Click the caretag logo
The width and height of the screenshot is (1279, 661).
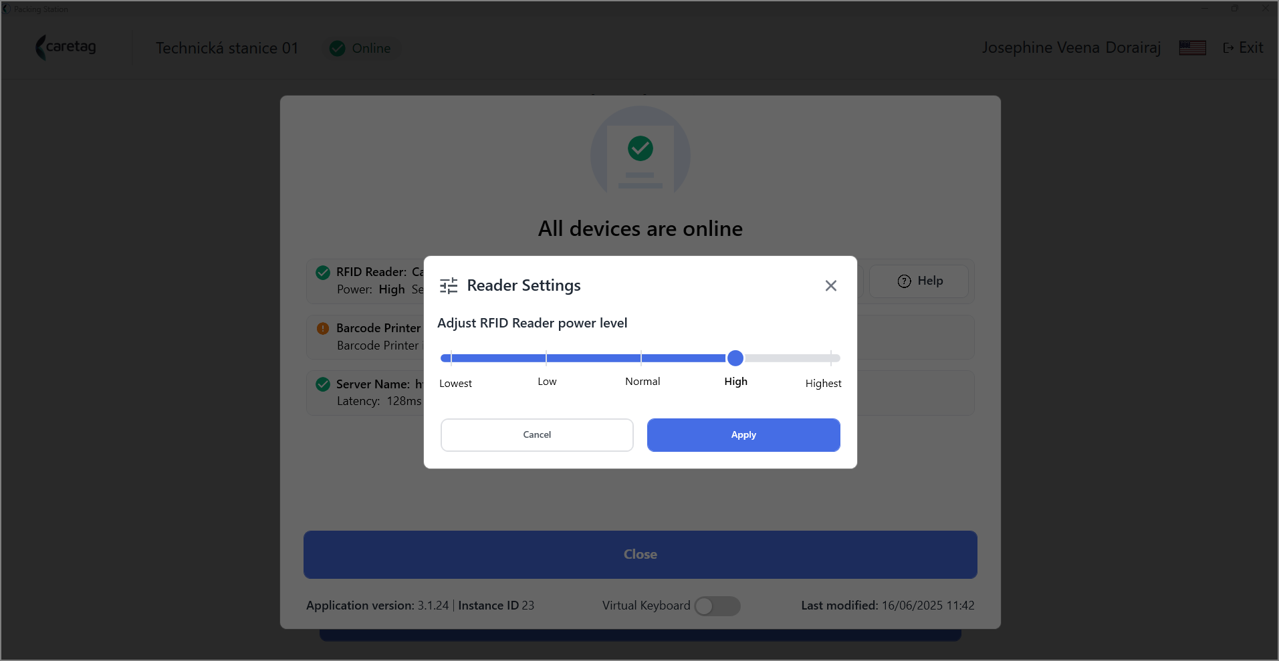tap(66, 47)
